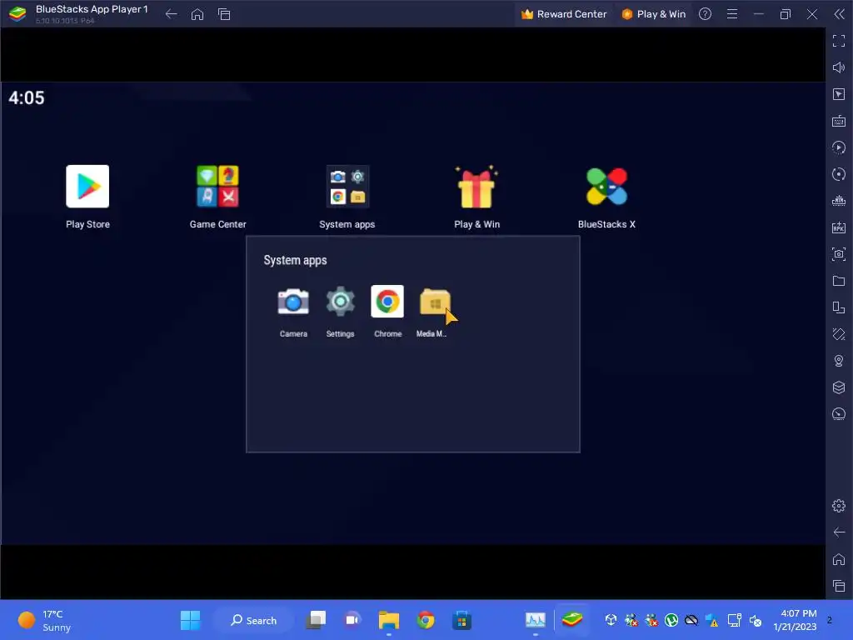Open BlueStacks settings gear in sidebar
853x640 pixels.
click(839, 506)
